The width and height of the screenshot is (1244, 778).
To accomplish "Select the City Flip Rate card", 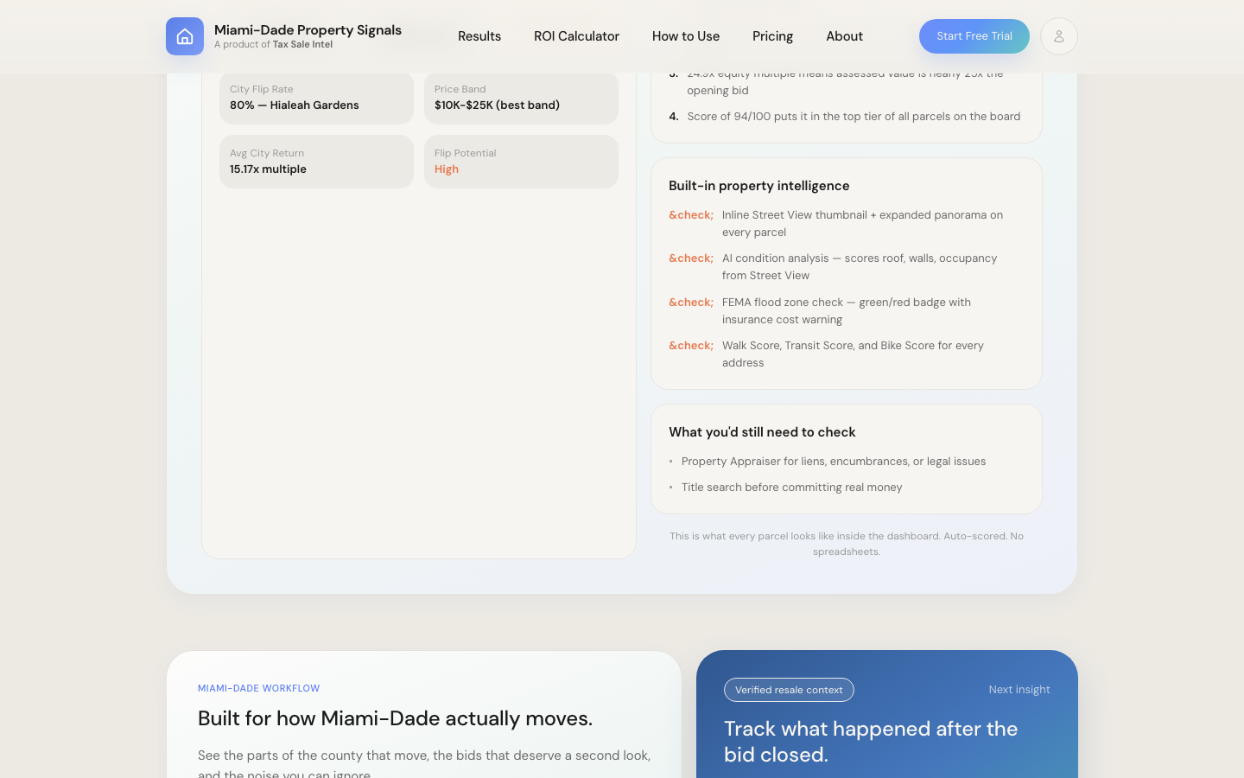I will coord(316,98).
